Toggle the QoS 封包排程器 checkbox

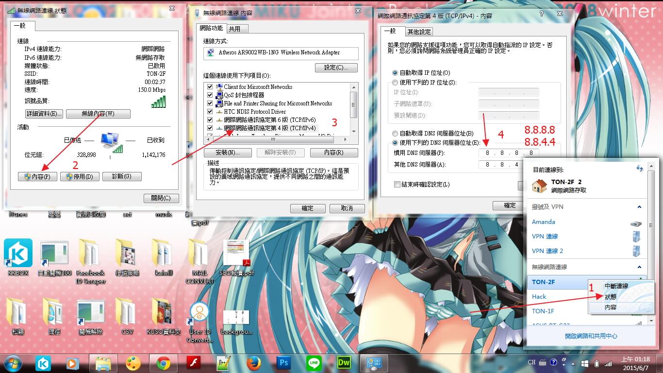click(x=210, y=95)
